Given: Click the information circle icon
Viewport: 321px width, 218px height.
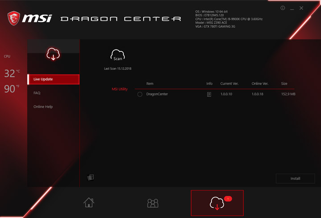Looking at the screenshot, I should coord(283,8).
